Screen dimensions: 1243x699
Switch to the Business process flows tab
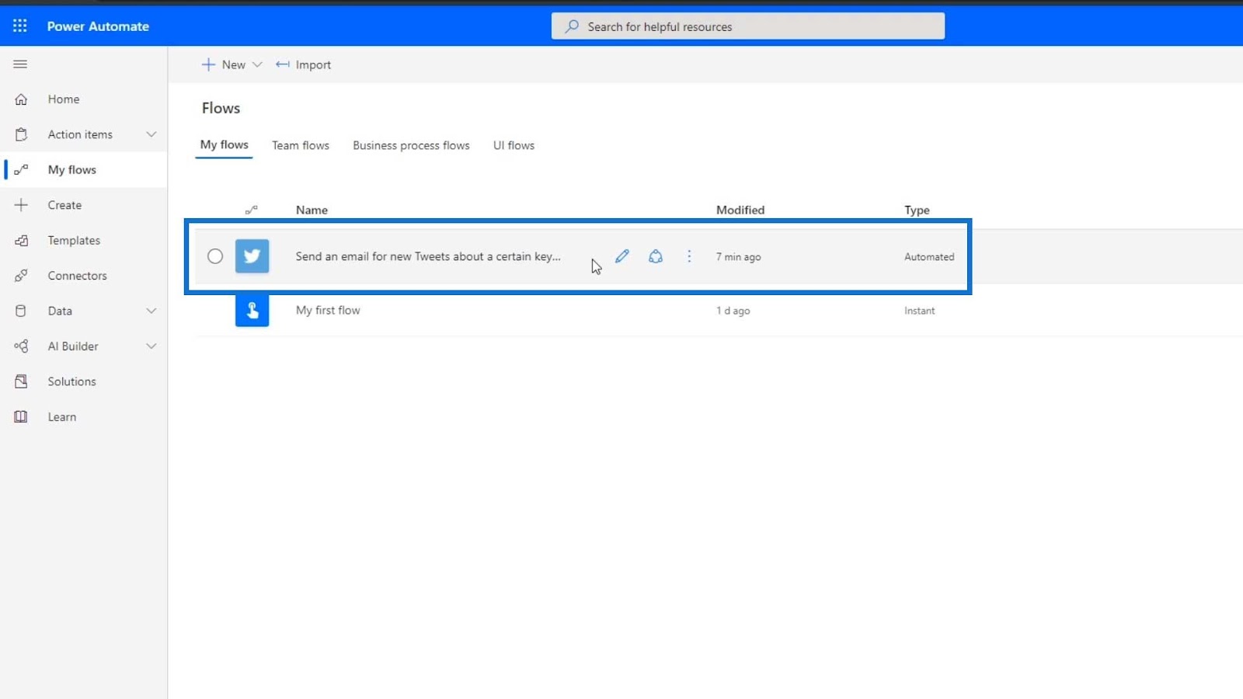click(x=411, y=145)
